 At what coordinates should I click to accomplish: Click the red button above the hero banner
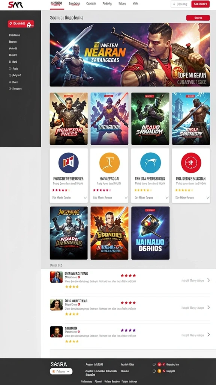(x=198, y=18)
